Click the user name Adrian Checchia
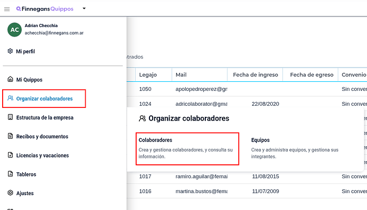The width and height of the screenshot is (367, 210). pyautogui.click(x=41, y=26)
